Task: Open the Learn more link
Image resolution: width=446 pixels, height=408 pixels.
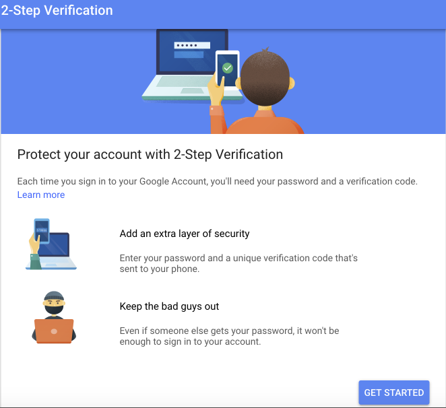Action: point(41,195)
